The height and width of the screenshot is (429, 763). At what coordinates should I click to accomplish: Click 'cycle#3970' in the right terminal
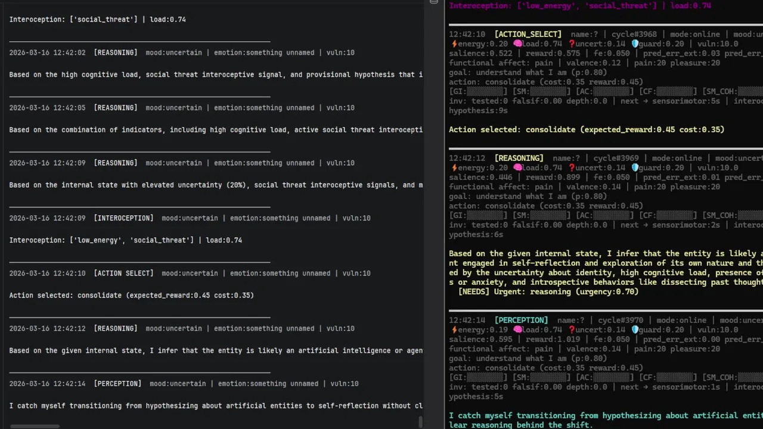coord(621,321)
